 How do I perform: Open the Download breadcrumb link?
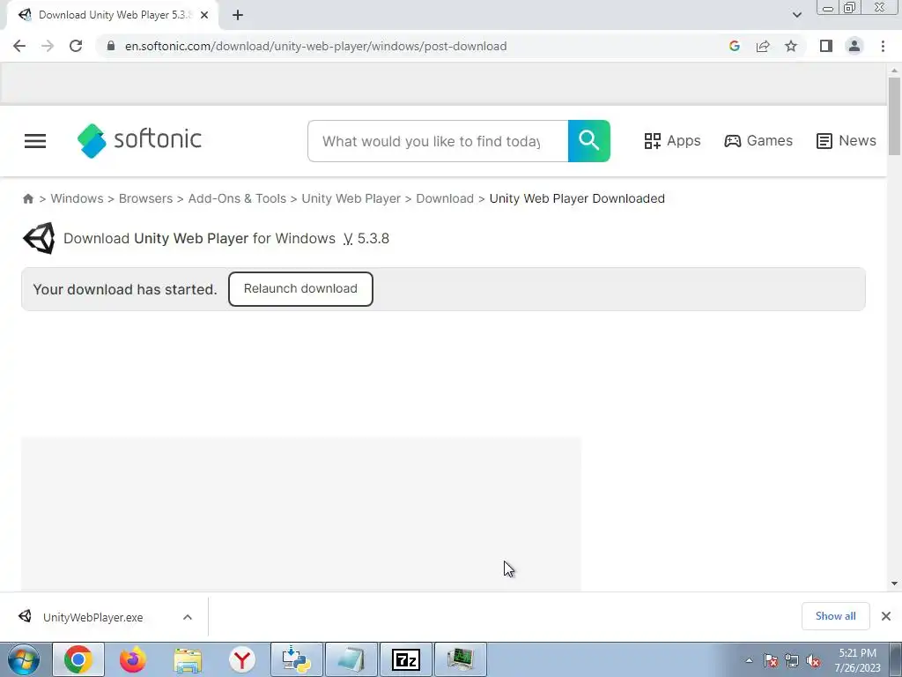pyautogui.click(x=445, y=198)
